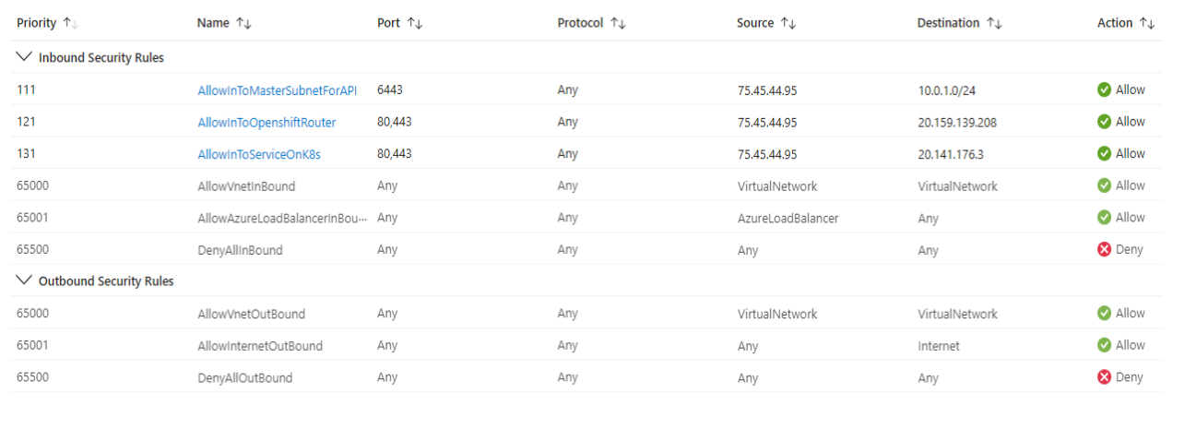This screenshot has width=1196, height=441.
Task: Click red Deny icon for DenyAllOutBound
Action: click(1104, 377)
